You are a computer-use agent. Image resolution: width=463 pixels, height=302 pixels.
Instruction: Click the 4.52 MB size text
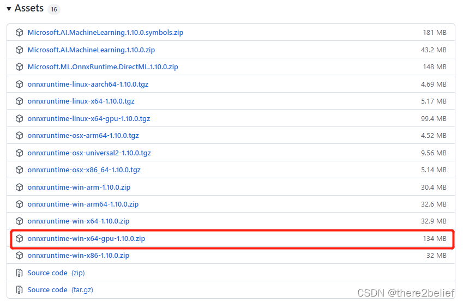tap(434, 136)
